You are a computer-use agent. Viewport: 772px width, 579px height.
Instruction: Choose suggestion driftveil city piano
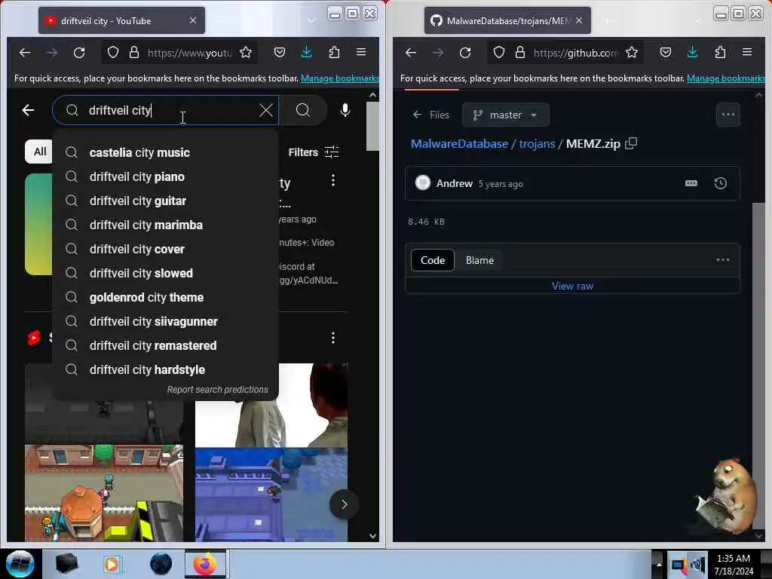165,176
